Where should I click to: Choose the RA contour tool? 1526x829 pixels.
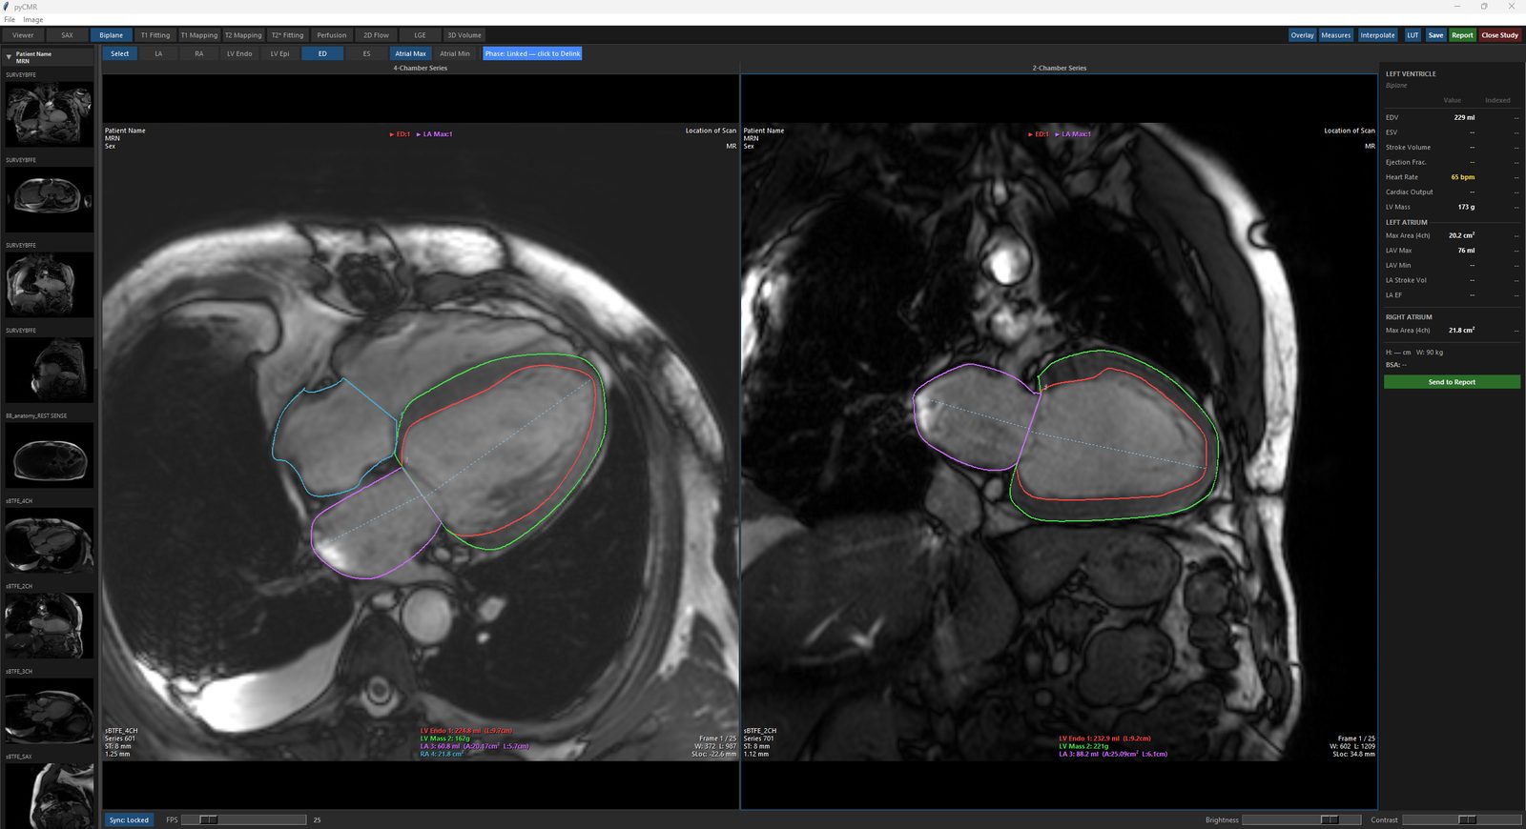(x=198, y=53)
